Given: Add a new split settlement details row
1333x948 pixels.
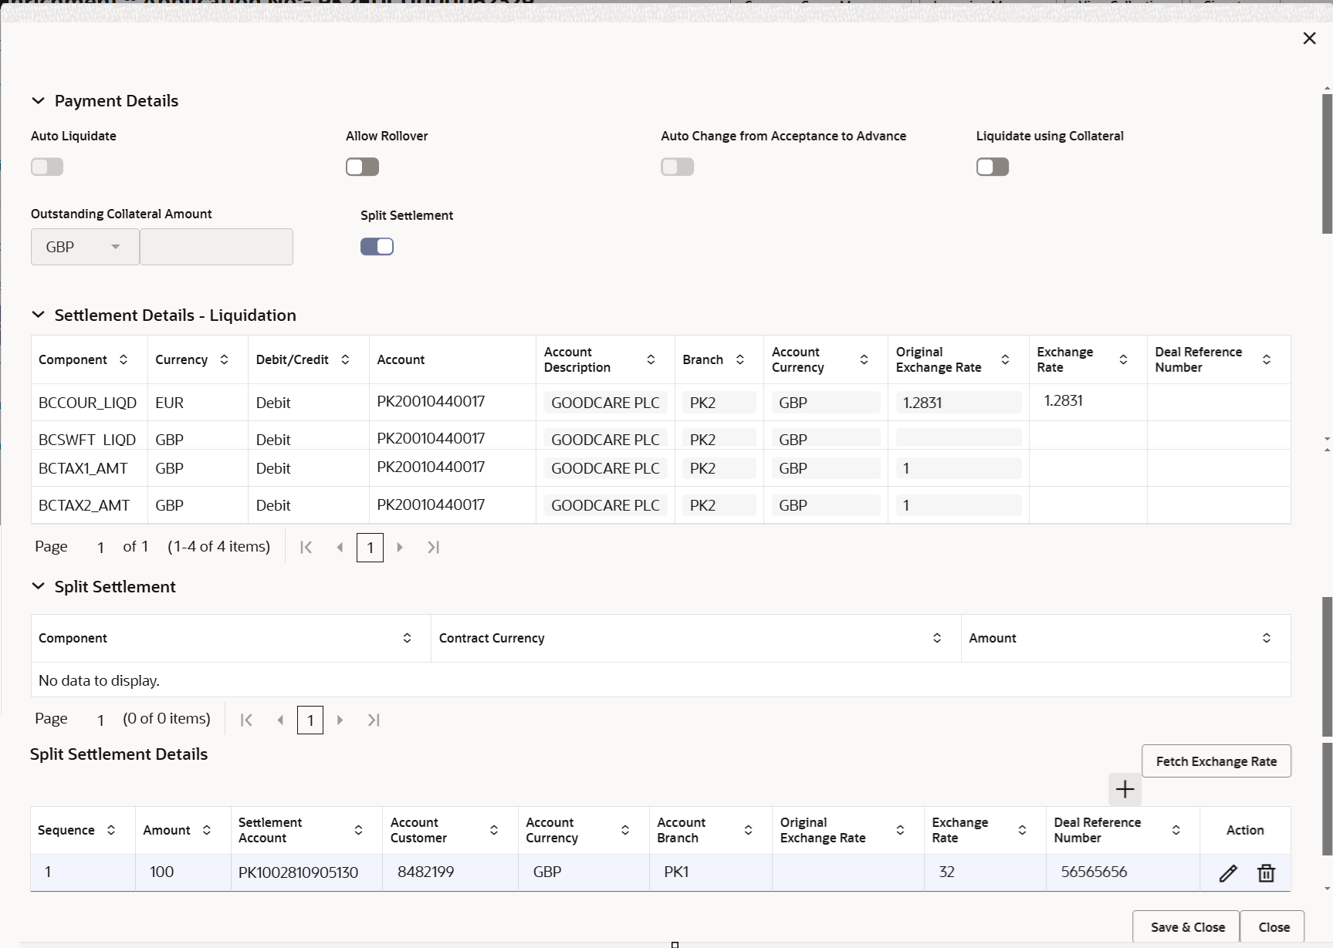Looking at the screenshot, I should [1124, 789].
